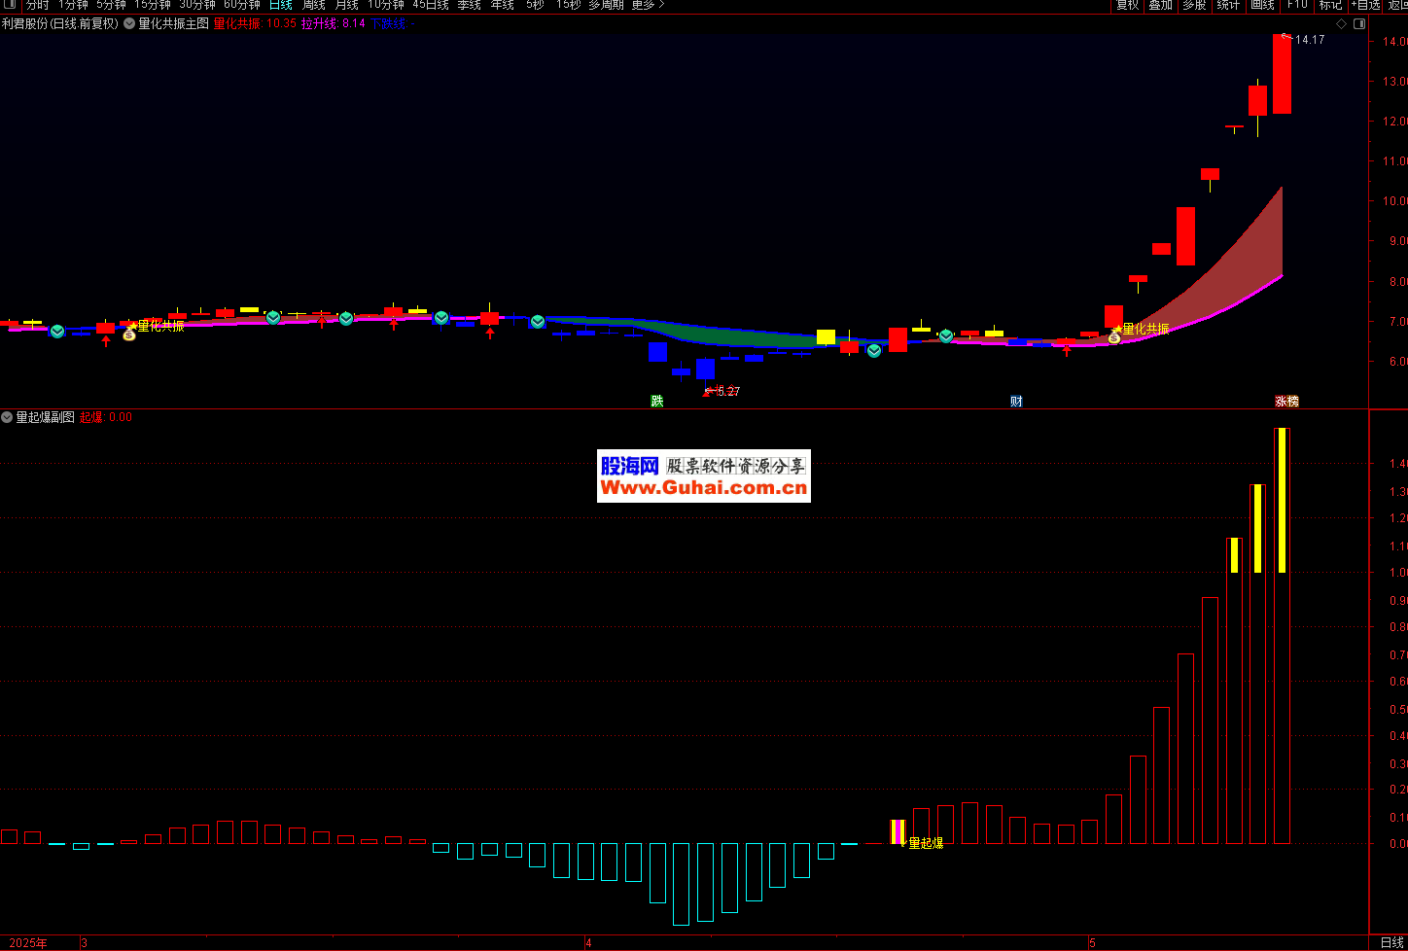
Task: Click the 利君股份(日线,前复权) stock title
Action: point(60,23)
